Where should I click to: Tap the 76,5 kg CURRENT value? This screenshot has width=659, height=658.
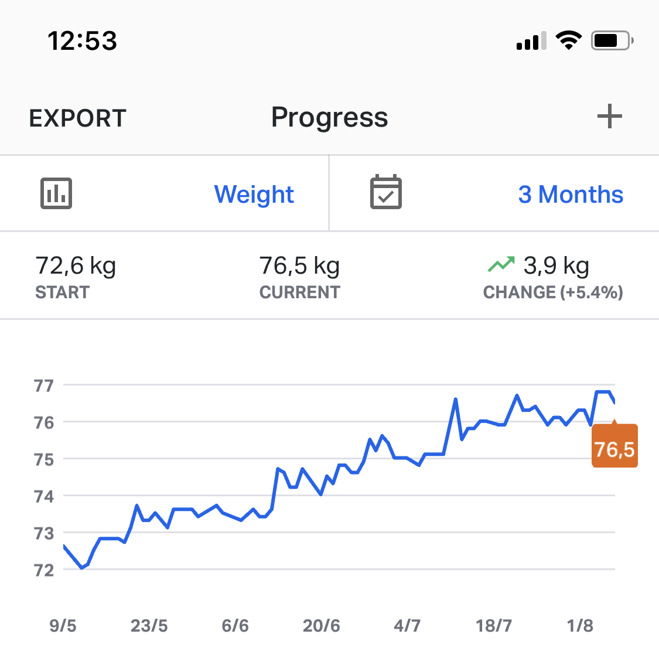pyautogui.click(x=299, y=266)
